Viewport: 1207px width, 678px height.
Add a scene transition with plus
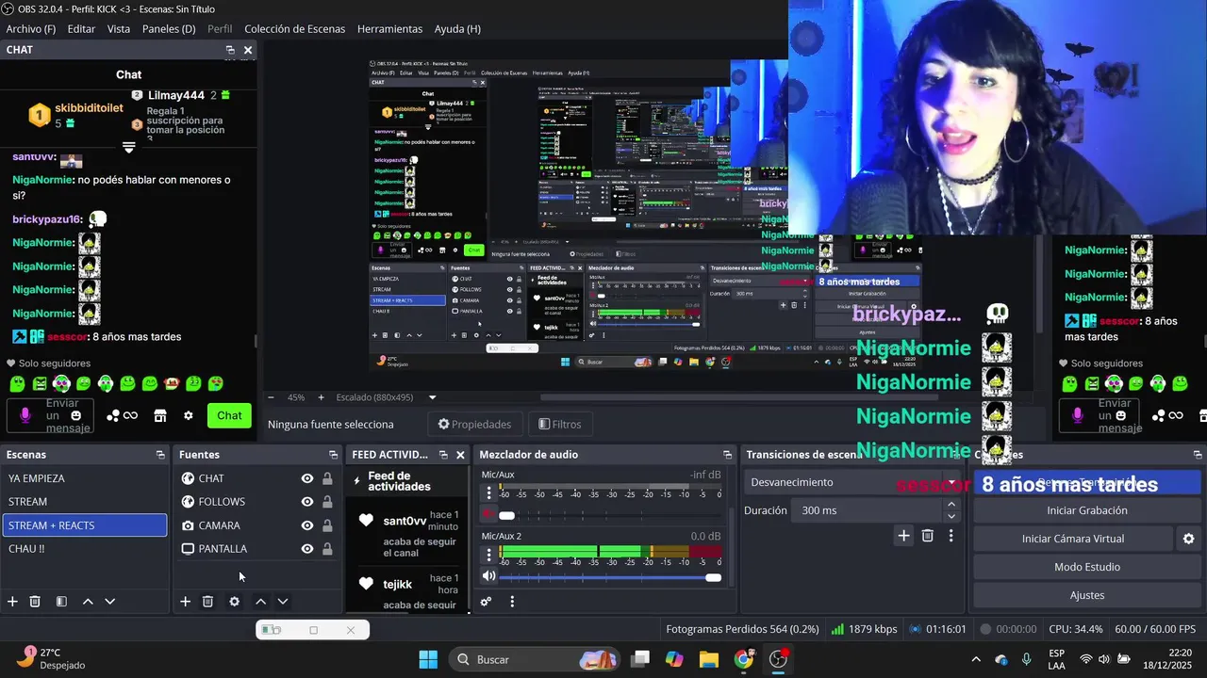[x=903, y=535]
